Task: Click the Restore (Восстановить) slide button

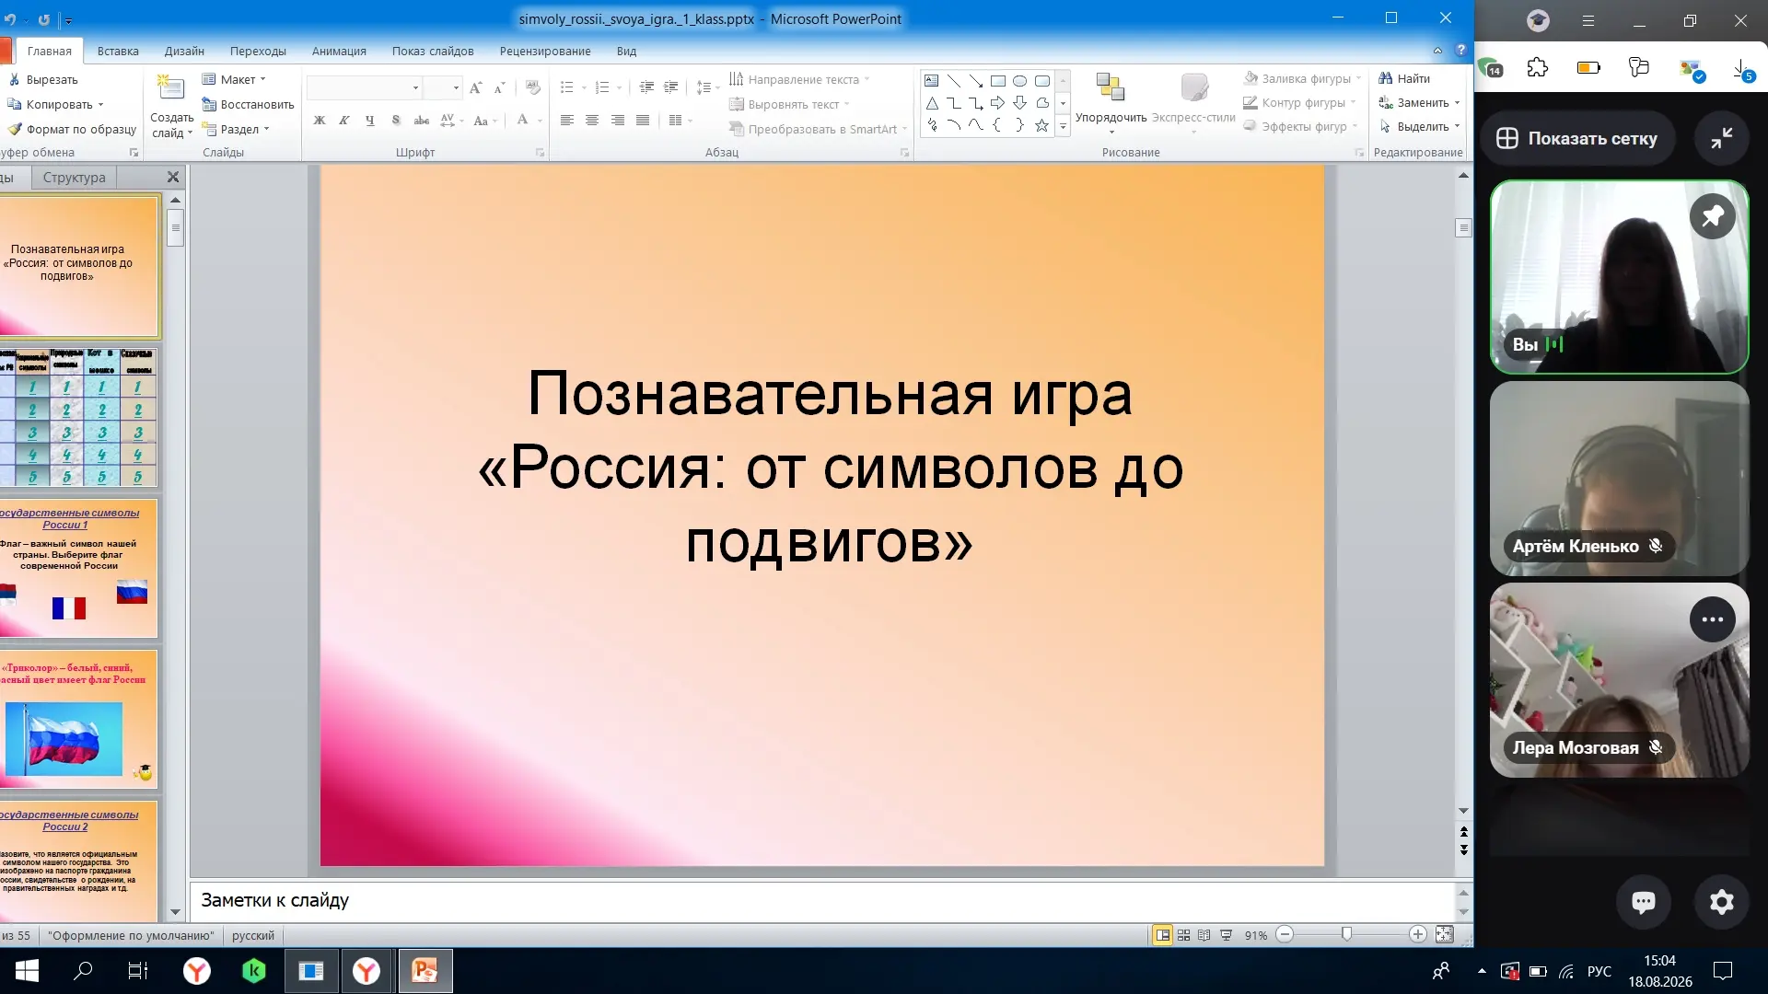Action: pos(248,105)
